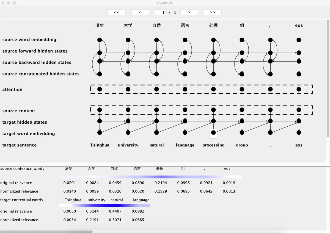Select the target word embedding node for Tsinghua

100,132
